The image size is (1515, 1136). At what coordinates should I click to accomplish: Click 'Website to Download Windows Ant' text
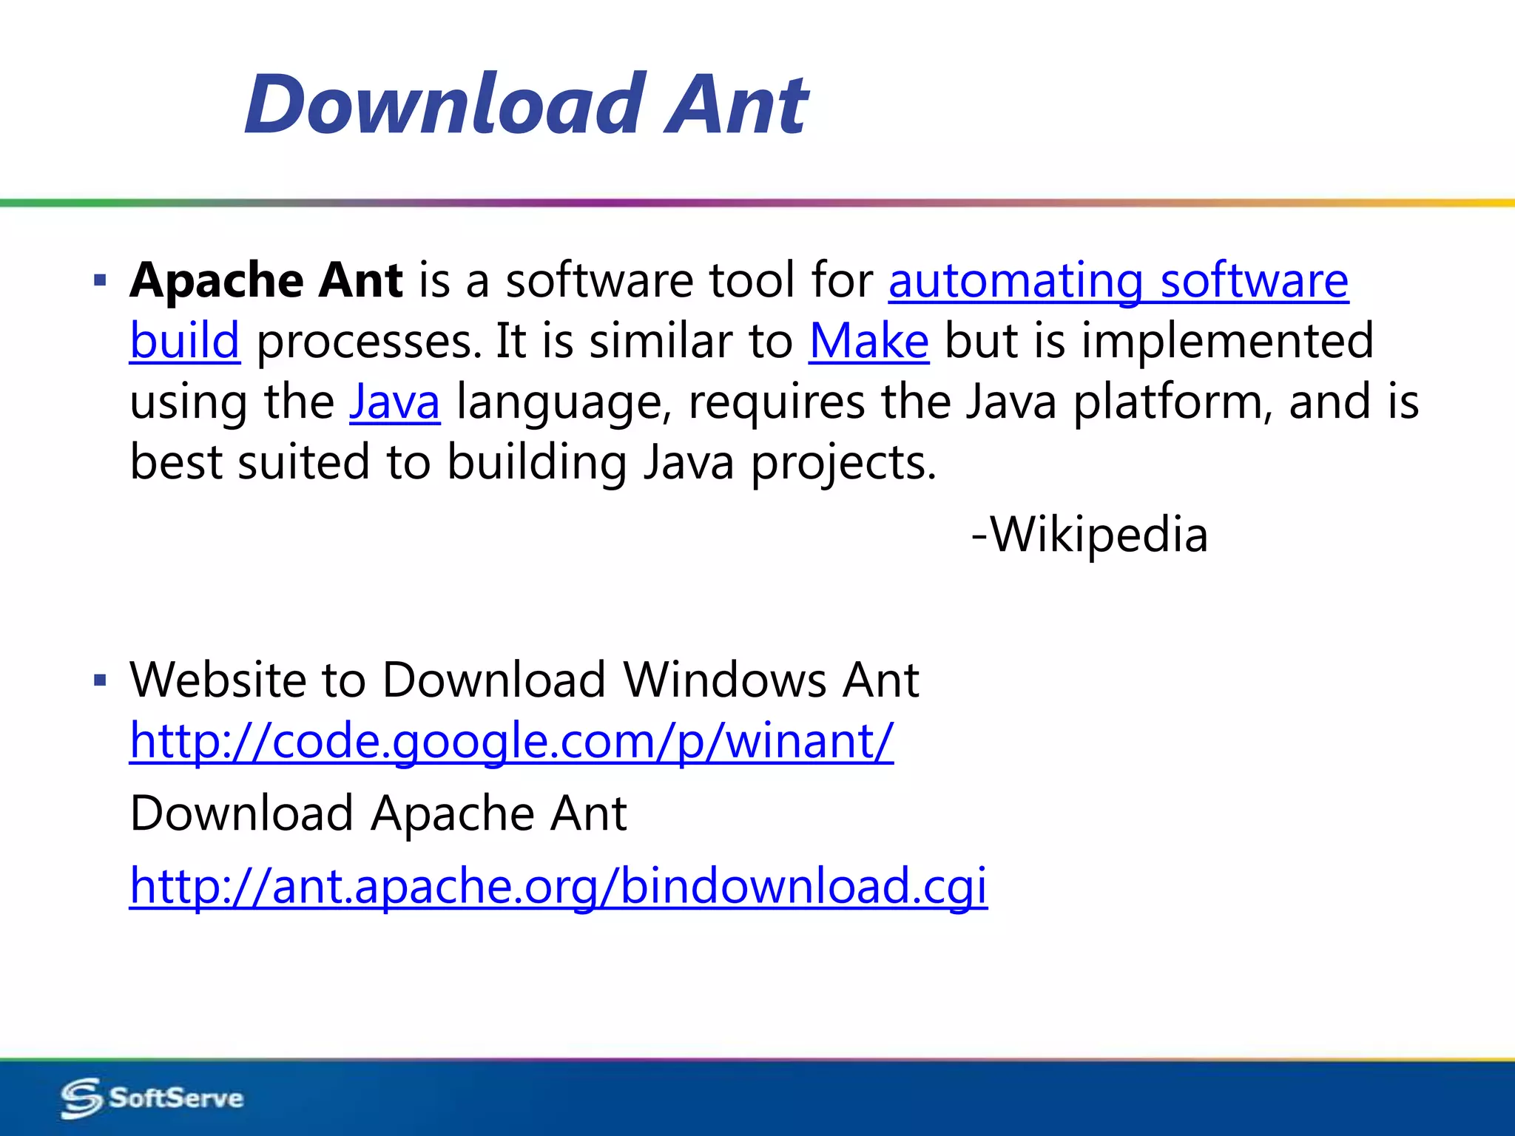click(x=524, y=679)
